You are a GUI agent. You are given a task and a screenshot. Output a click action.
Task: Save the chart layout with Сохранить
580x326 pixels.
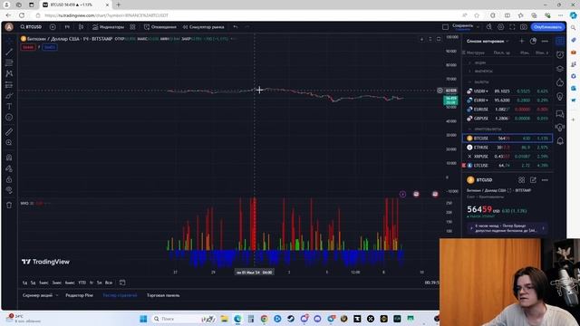463,26
